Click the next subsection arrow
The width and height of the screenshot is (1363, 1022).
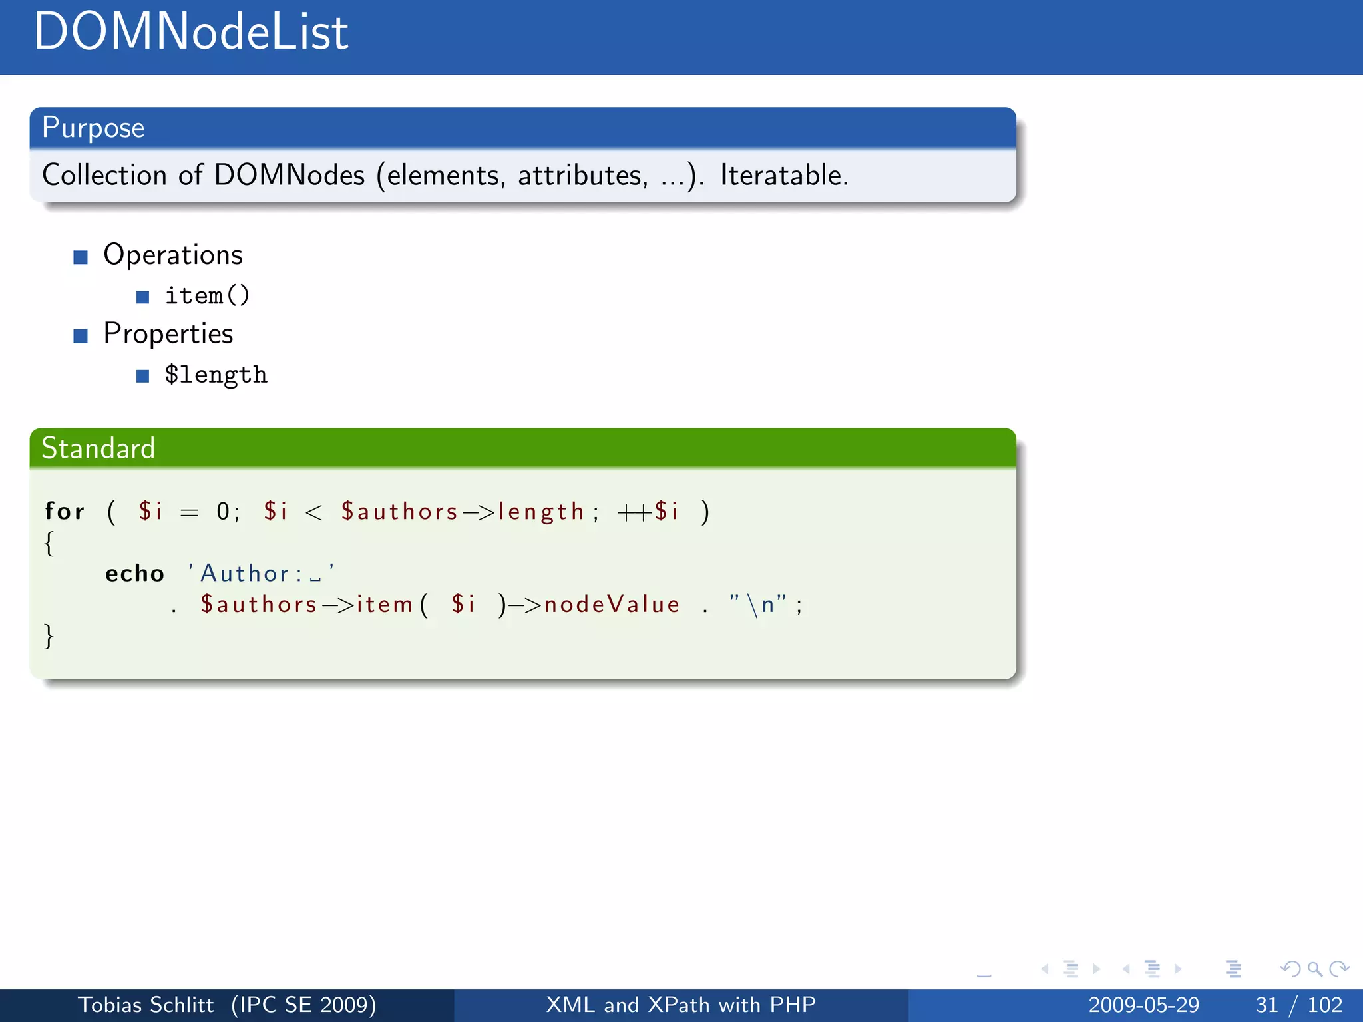click(1097, 969)
